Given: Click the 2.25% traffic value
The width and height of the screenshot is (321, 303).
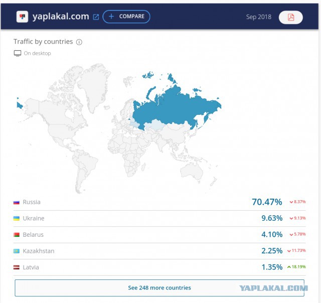Looking at the screenshot, I should [x=272, y=251].
